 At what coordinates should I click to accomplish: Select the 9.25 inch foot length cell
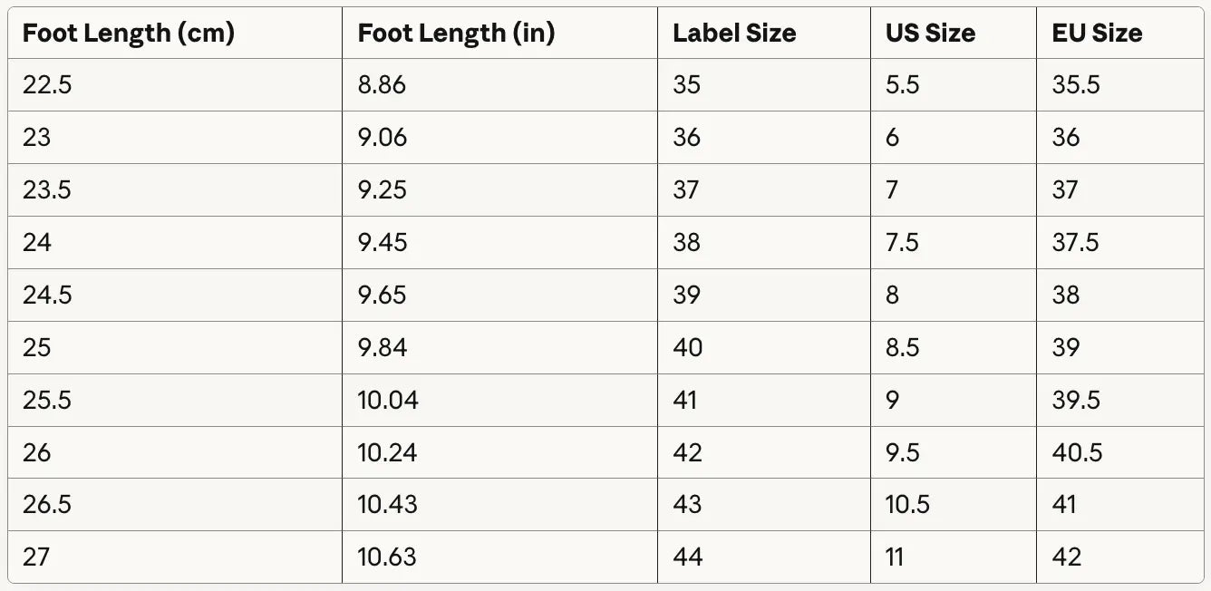(x=382, y=190)
